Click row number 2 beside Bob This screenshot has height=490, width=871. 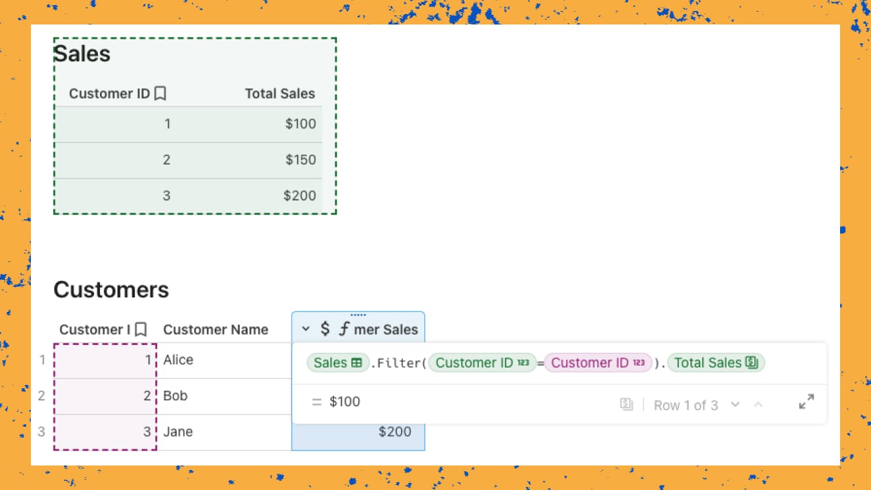(x=41, y=396)
